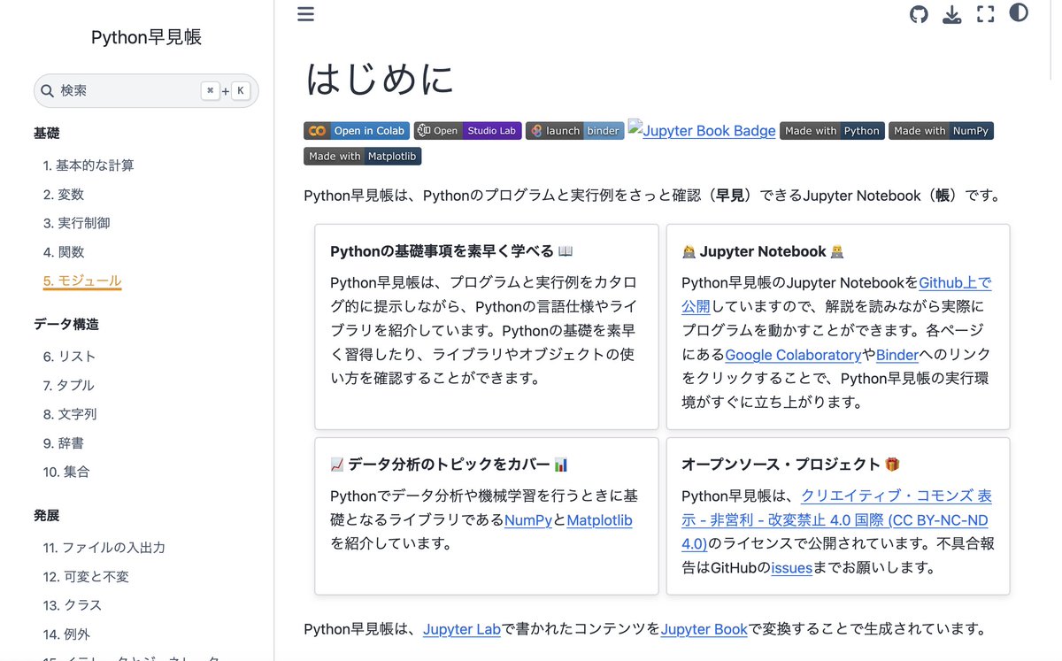This screenshot has height=661, width=1062.
Task: Open chapter 2. 変数
Action: pos(64,195)
